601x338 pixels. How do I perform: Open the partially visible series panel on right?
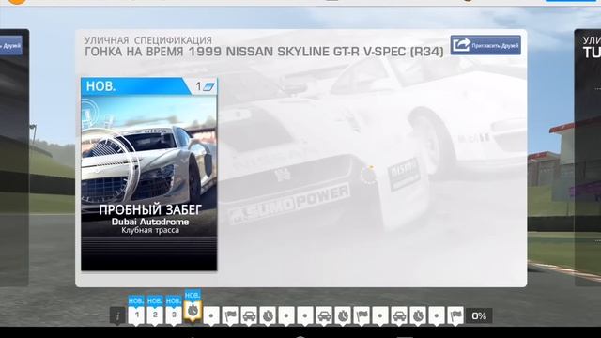click(x=587, y=158)
